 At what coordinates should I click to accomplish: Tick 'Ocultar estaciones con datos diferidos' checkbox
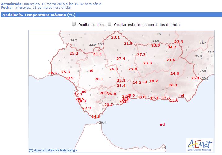click(110, 24)
